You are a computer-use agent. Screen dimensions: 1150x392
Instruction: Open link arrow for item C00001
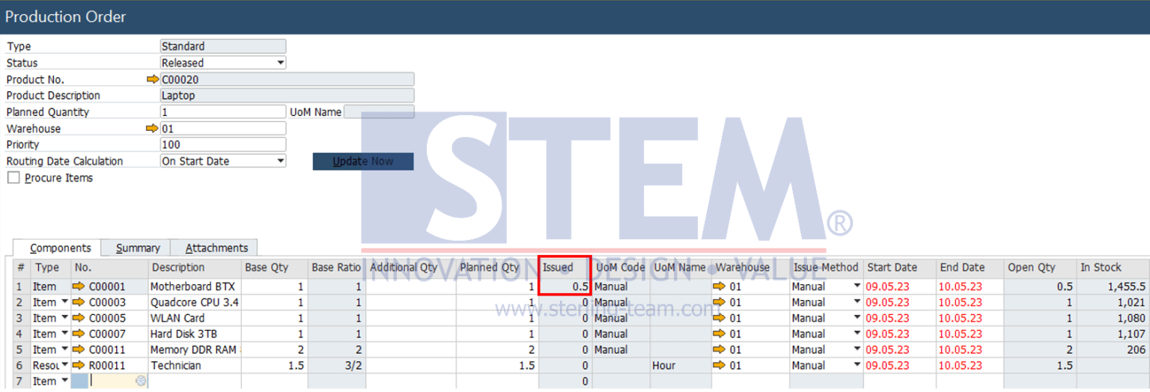(x=79, y=287)
